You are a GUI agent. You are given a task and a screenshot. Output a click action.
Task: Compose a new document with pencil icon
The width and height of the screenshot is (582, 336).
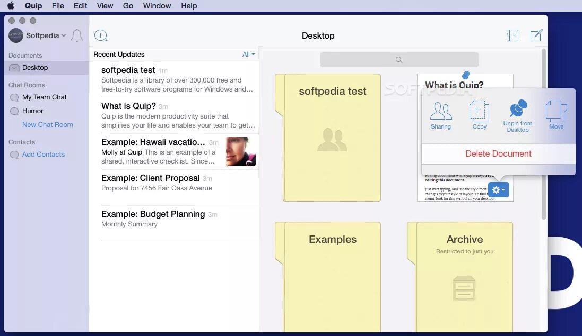pos(536,35)
